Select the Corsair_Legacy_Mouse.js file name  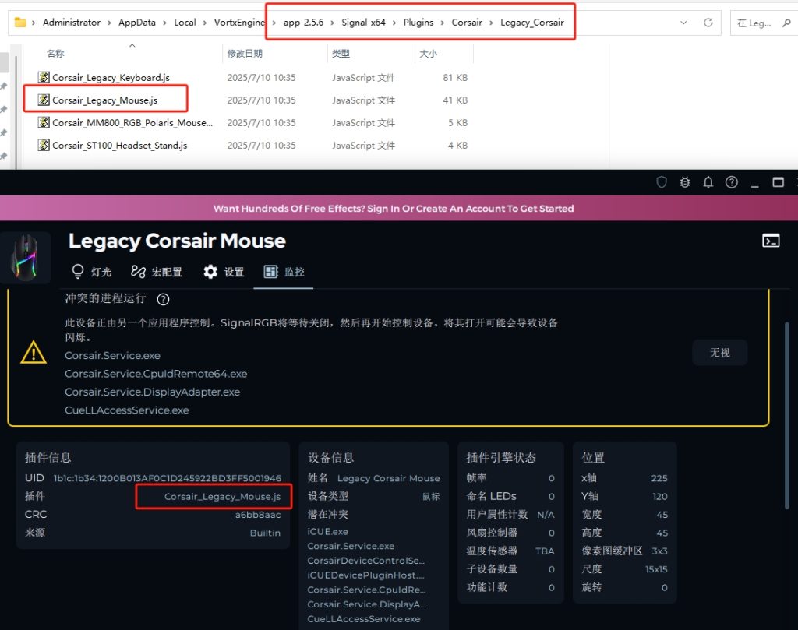[x=105, y=100]
